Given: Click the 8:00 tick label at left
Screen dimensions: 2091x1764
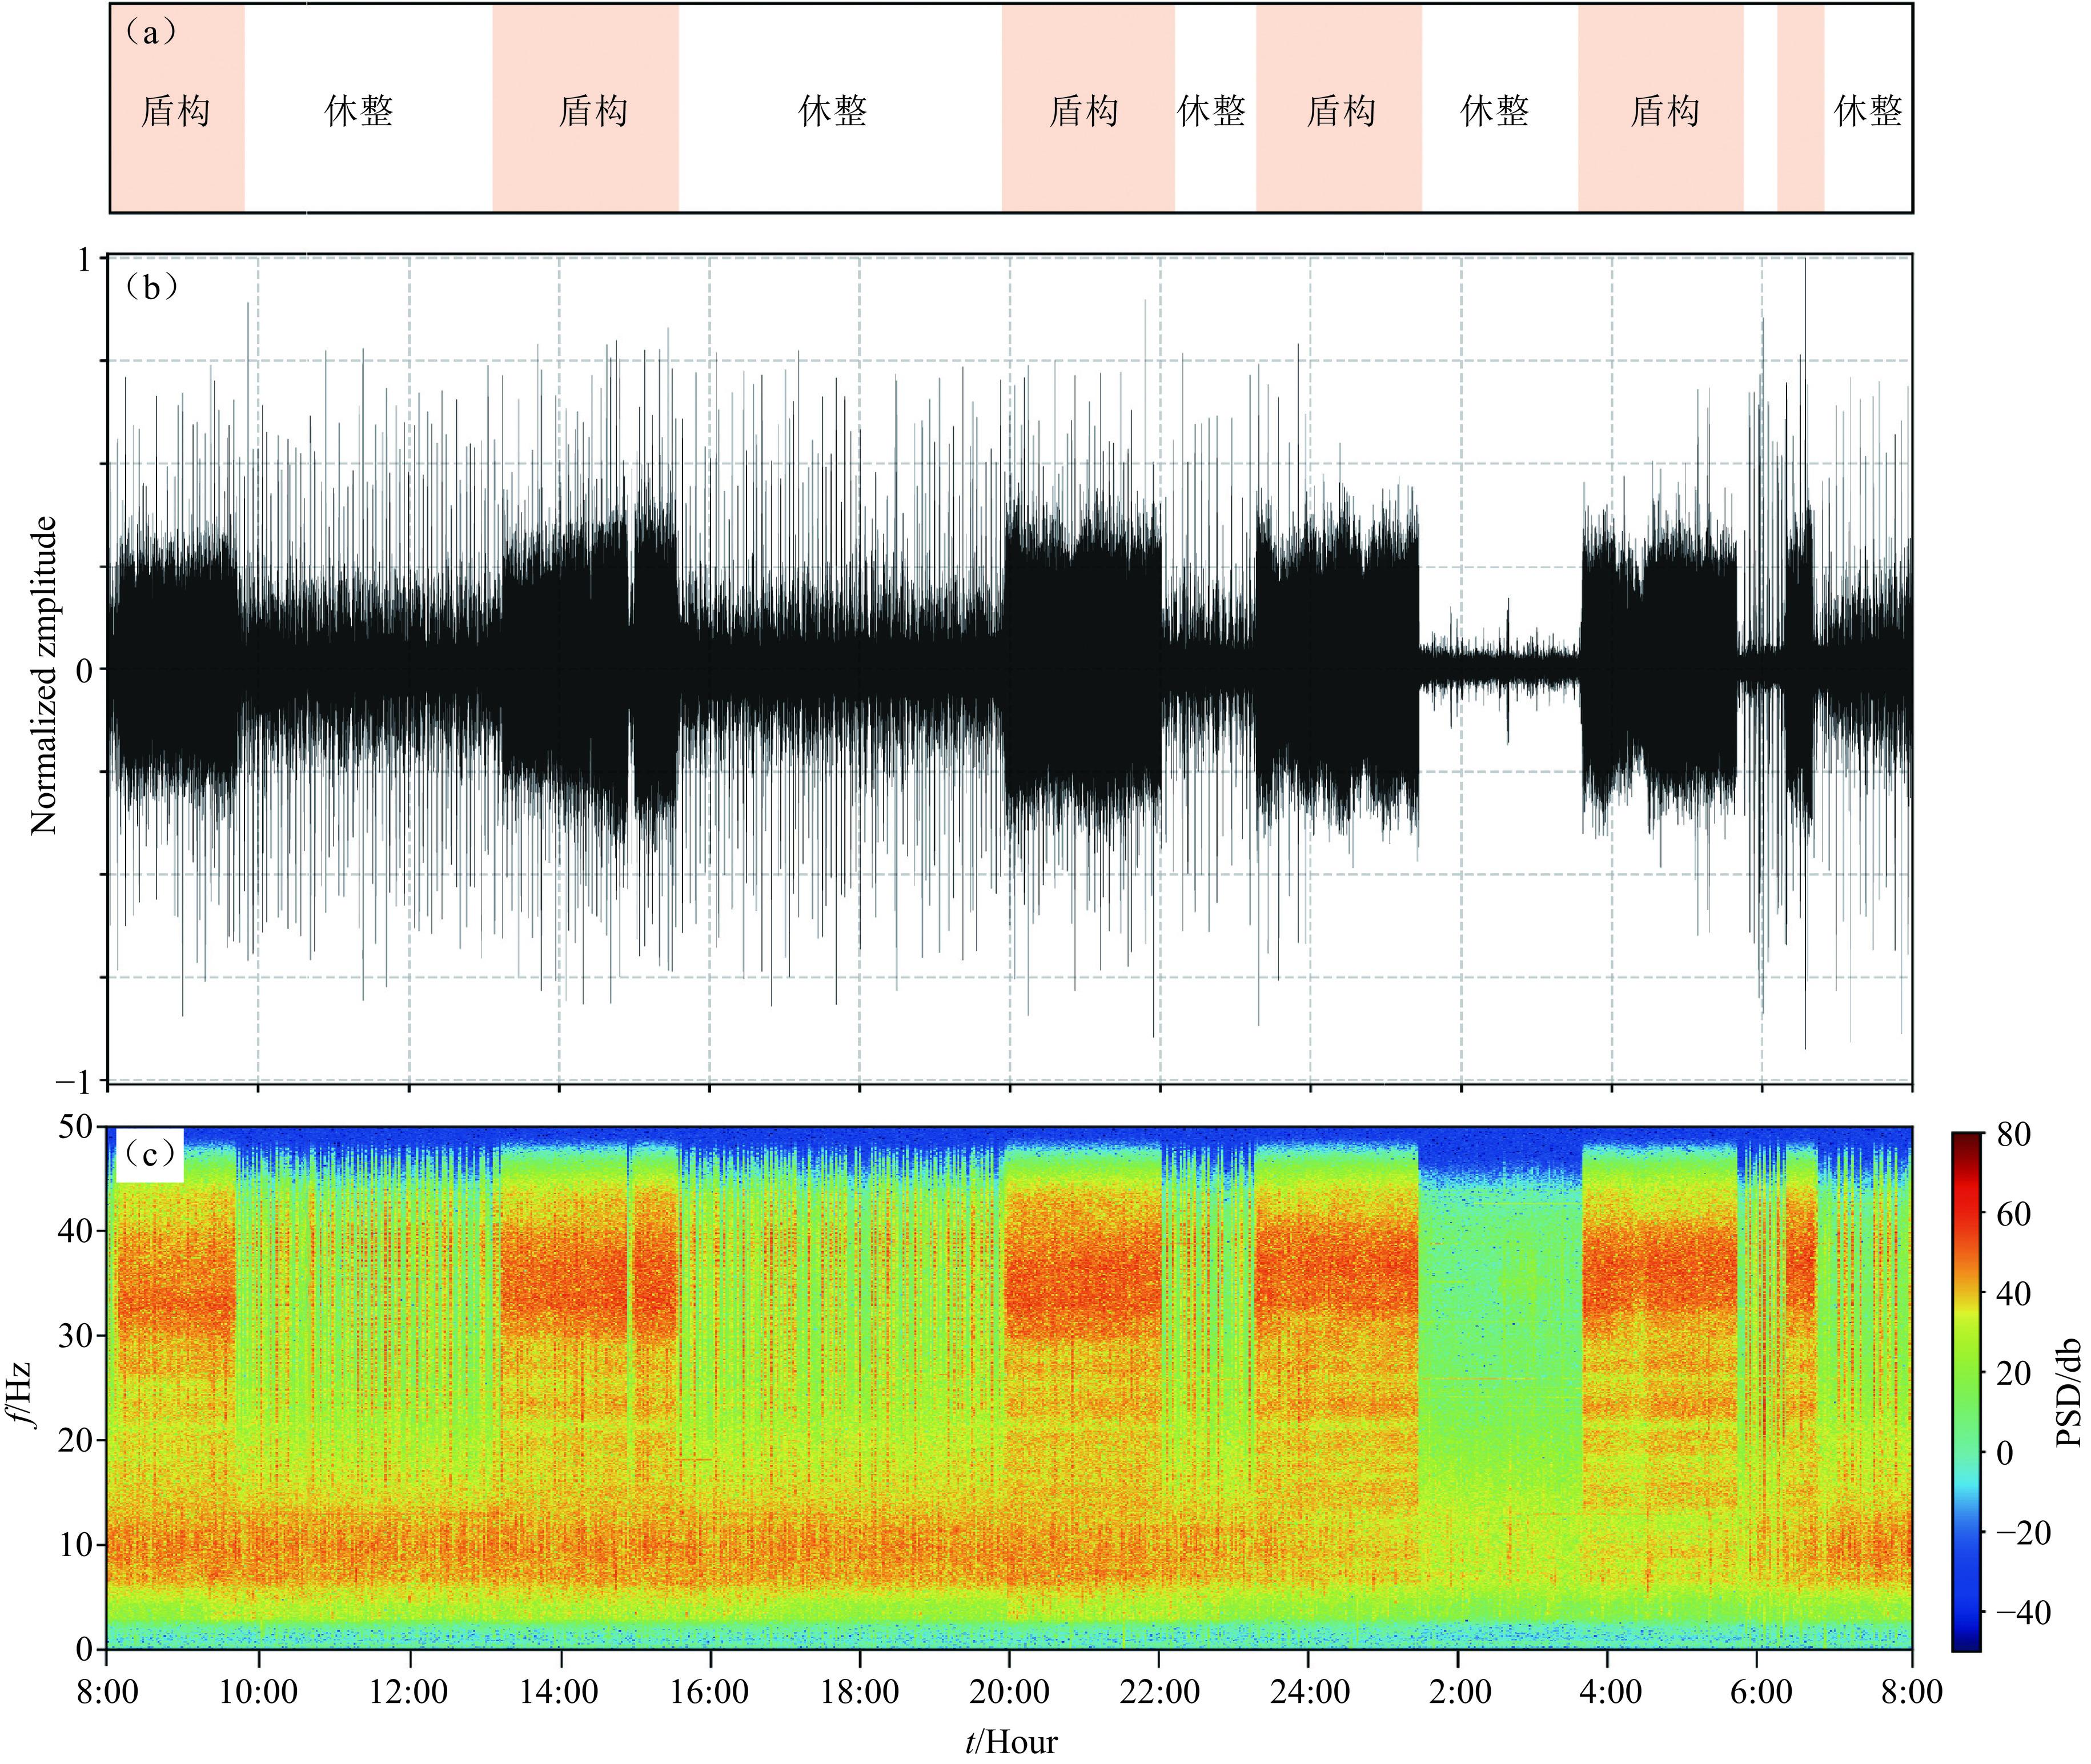Looking at the screenshot, I should [107, 1692].
